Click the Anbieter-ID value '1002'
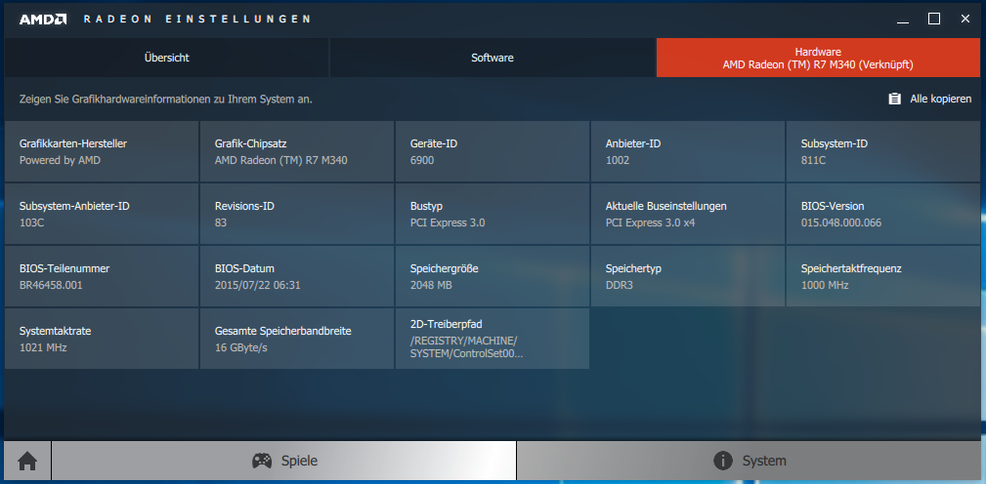The width and height of the screenshot is (986, 484). click(618, 160)
